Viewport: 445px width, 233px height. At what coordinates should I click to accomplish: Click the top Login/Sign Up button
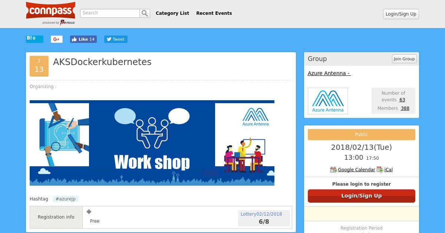401,14
